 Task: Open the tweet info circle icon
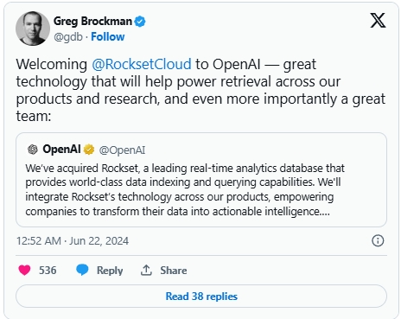pyautogui.click(x=378, y=240)
